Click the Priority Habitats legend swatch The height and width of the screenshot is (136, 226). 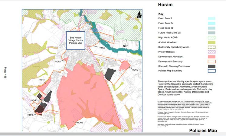pos(212,52)
